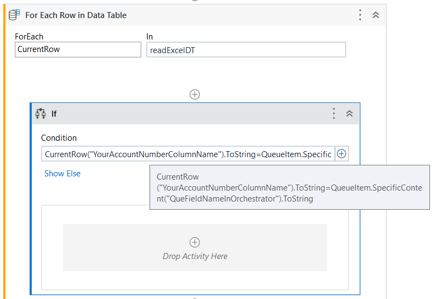Click the Show Else link
Viewport: 436px width, 299px height.
pyautogui.click(x=62, y=174)
